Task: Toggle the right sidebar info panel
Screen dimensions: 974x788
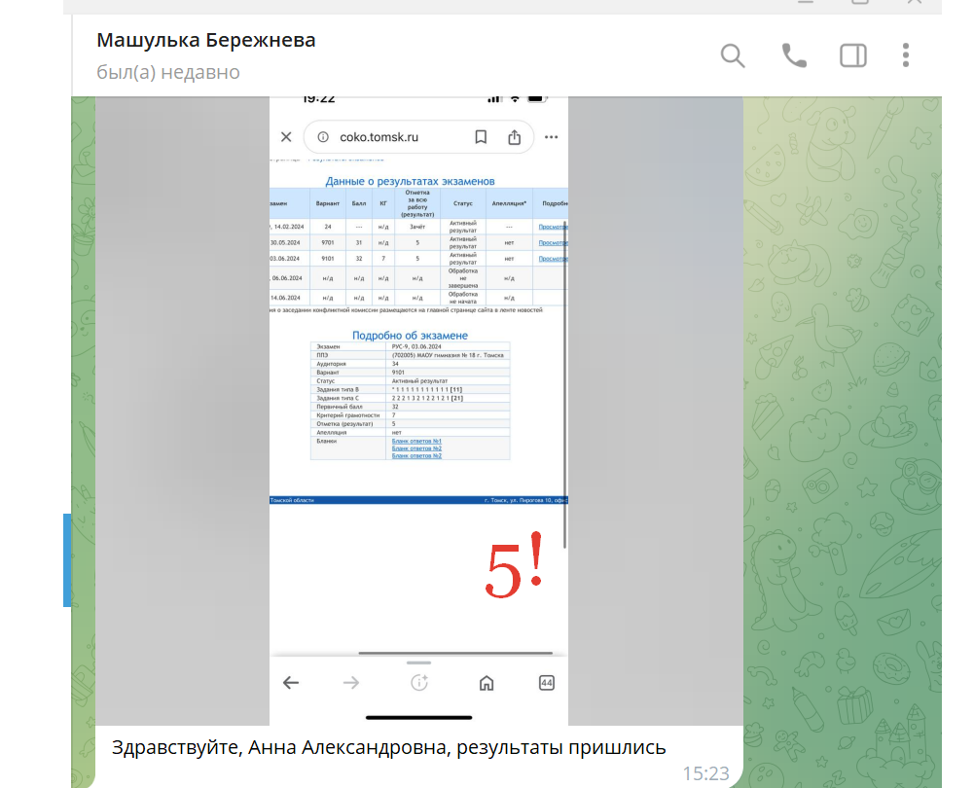Action: [x=852, y=55]
